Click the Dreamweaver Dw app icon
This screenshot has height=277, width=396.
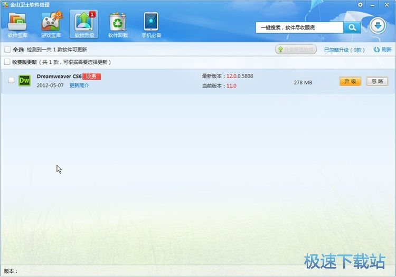(24, 81)
